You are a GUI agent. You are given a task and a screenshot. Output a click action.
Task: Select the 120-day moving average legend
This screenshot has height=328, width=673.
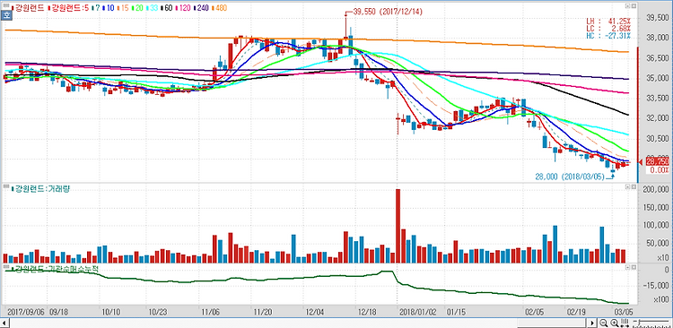click(x=183, y=8)
